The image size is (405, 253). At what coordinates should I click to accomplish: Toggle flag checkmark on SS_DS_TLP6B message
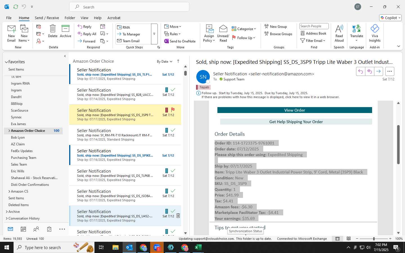tap(173, 171)
